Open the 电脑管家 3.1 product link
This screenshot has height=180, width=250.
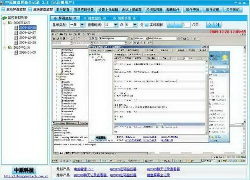pos(84,169)
